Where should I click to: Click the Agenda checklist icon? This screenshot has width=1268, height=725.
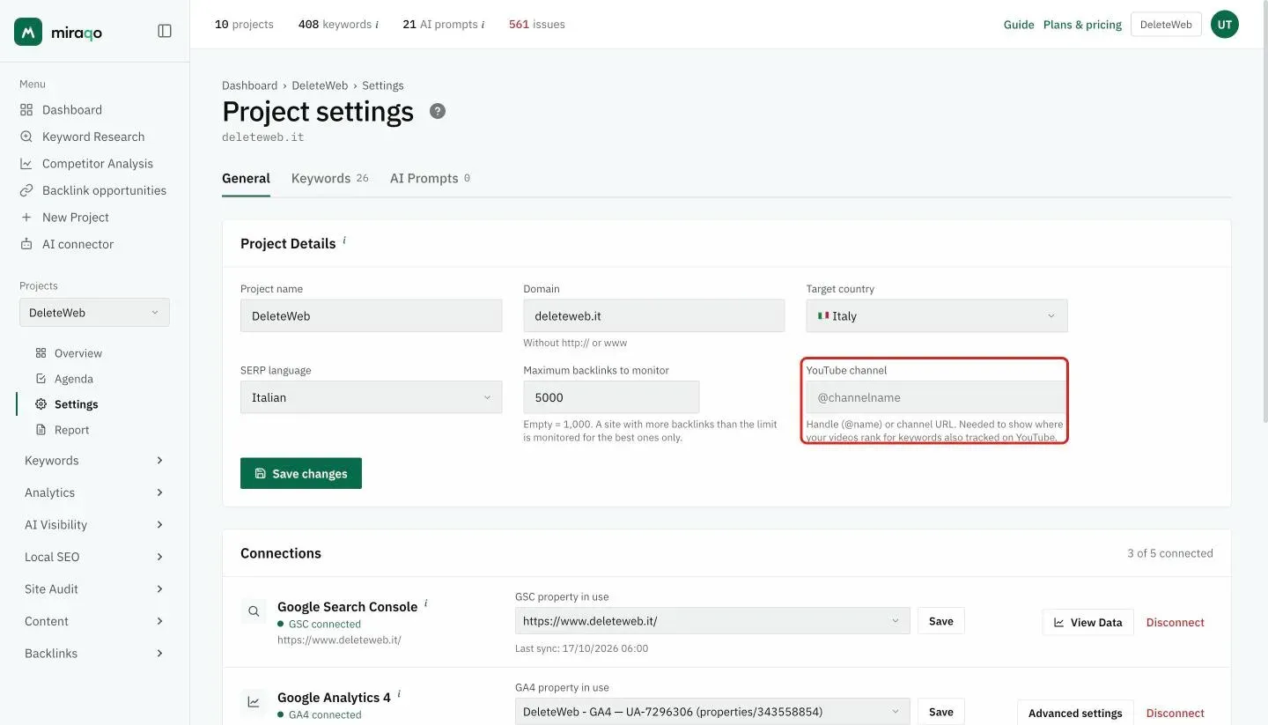pos(41,379)
